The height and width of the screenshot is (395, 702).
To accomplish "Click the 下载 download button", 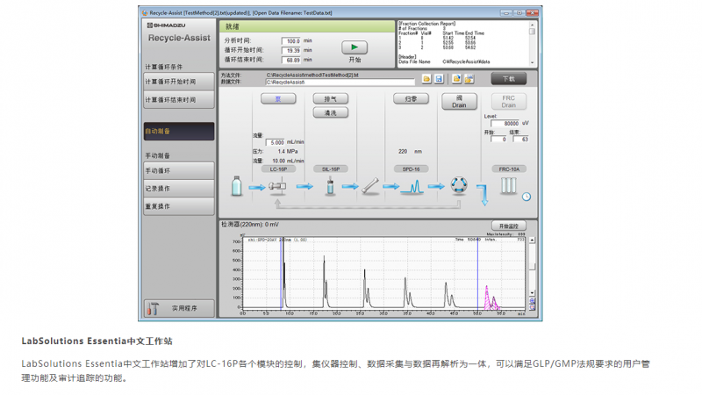I will click(x=509, y=79).
